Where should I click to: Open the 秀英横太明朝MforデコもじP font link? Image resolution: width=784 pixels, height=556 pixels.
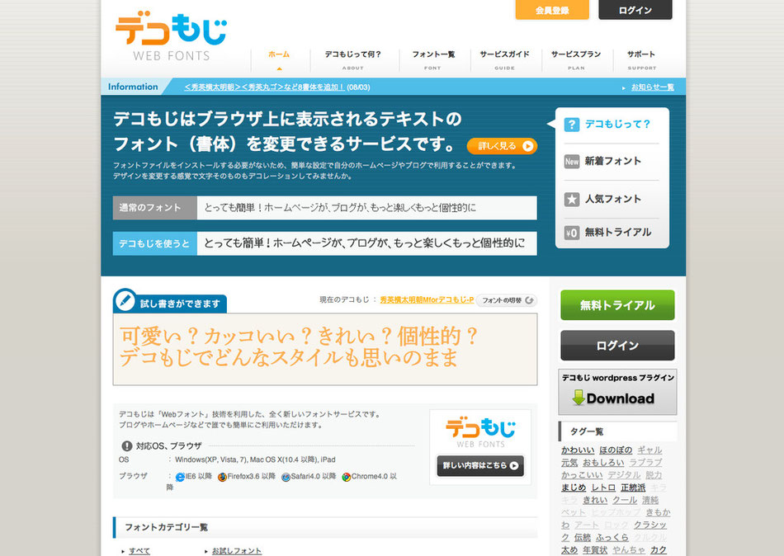coord(427,300)
